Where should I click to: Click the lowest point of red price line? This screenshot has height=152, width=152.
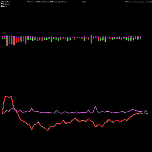[47, 130]
